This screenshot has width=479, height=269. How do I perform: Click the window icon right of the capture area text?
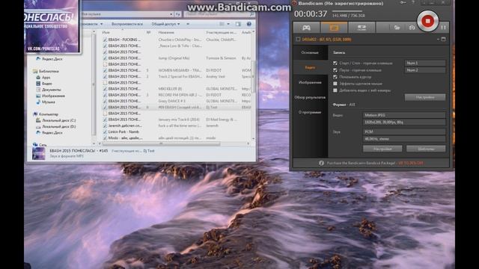pos(443,40)
